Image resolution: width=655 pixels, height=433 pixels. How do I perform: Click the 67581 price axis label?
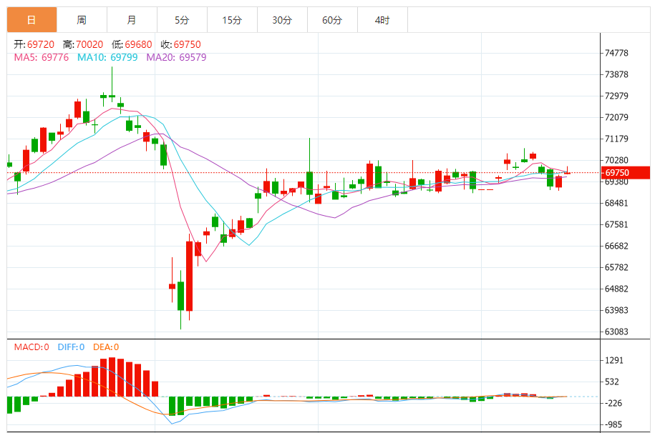click(616, 224)
